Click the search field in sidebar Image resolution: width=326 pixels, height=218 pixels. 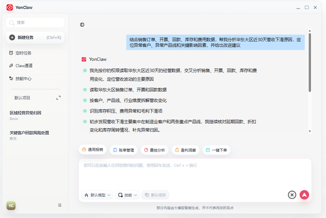point(35,23)
